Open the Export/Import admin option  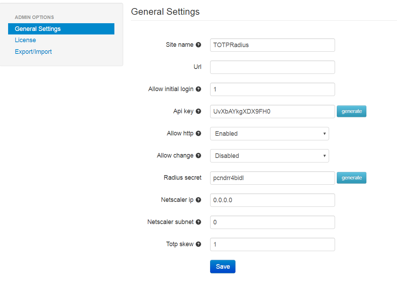point(33,52)
